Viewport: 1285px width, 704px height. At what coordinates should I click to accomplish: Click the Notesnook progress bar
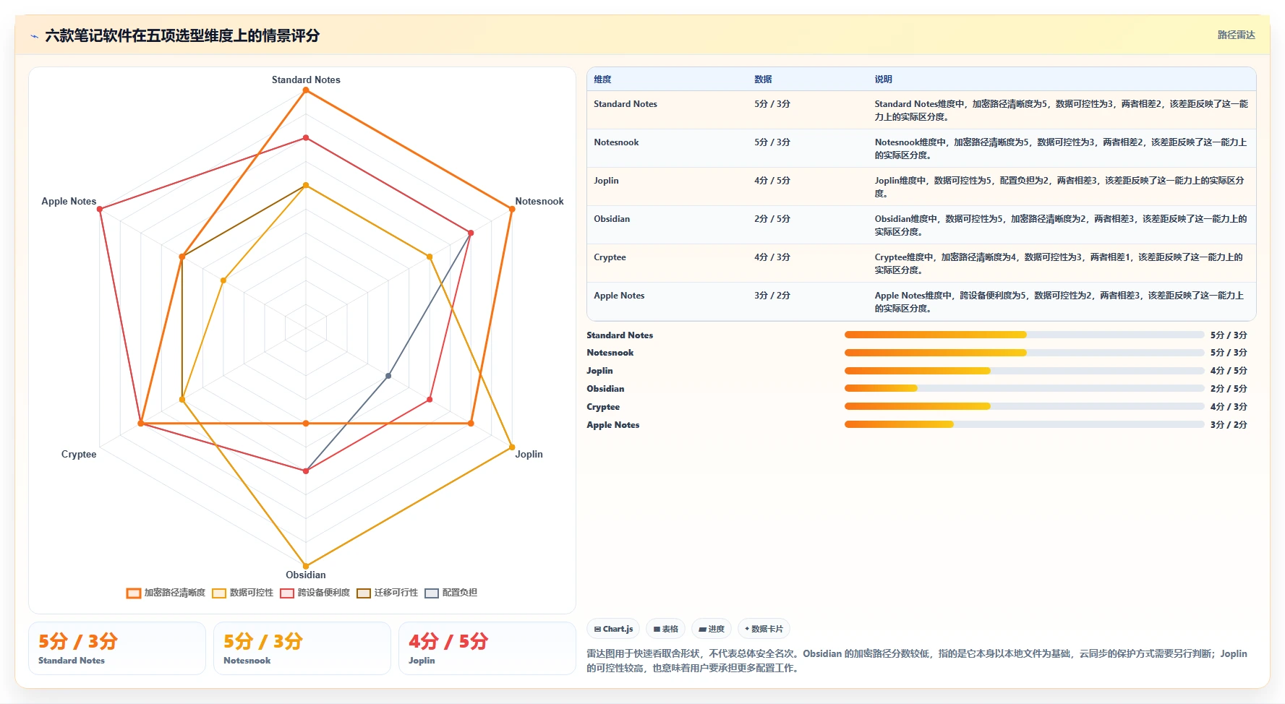(x=1024, y=353)
